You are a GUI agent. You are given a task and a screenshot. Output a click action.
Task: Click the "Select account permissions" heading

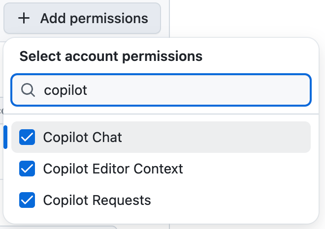(x=111, y=56)
